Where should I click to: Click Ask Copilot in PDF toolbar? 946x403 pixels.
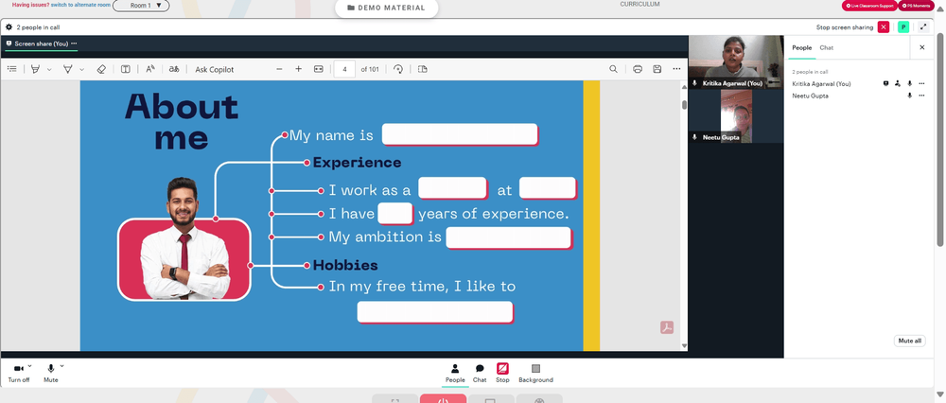pos(214,69)
